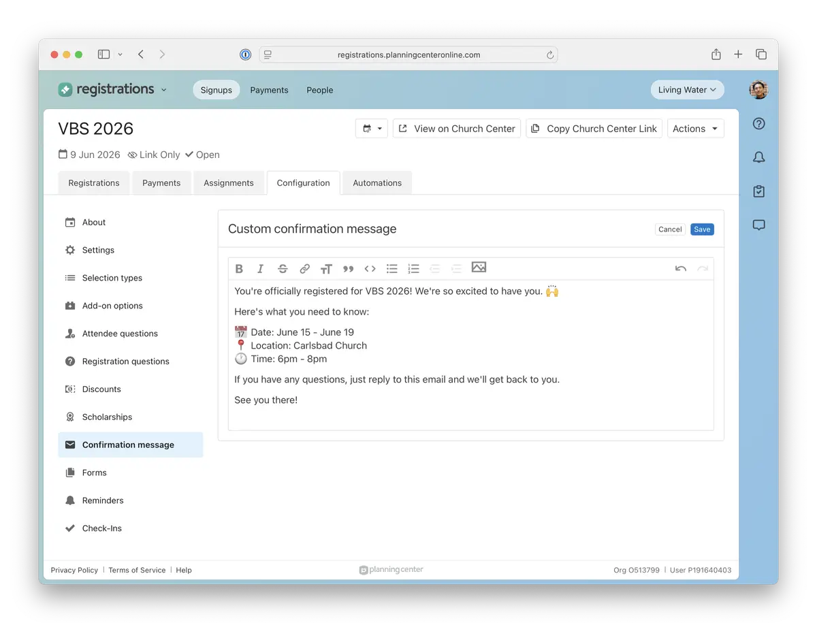
Task: Open Discounts
Action: pyautogui.click(x=131, y=389)
